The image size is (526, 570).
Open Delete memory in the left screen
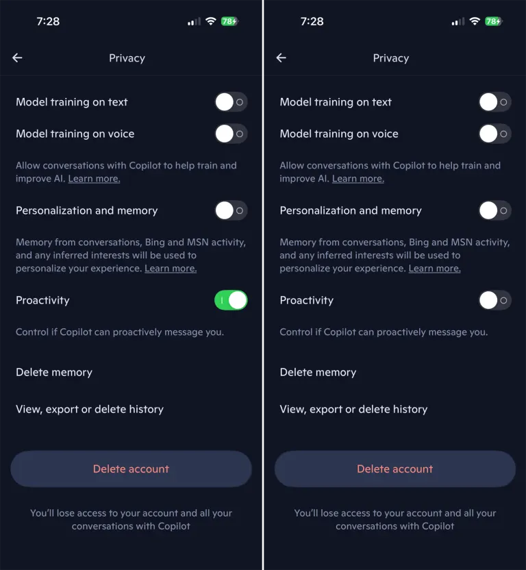point(54,373)
